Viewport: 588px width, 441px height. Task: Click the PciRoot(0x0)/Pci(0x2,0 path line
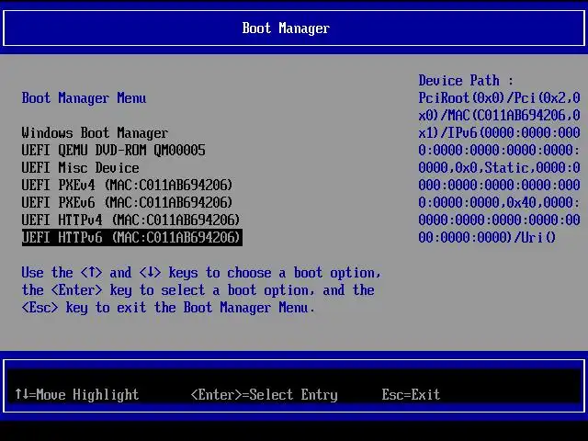tap(499, 98)
